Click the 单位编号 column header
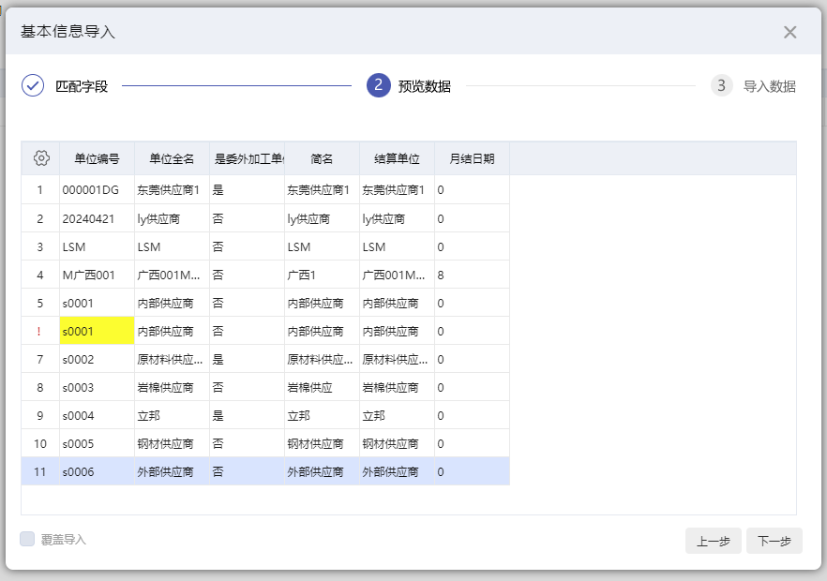 click(x=97, y=158)
